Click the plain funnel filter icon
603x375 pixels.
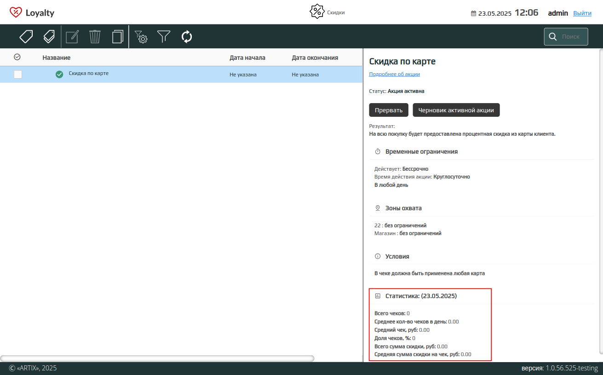[164, 36]
